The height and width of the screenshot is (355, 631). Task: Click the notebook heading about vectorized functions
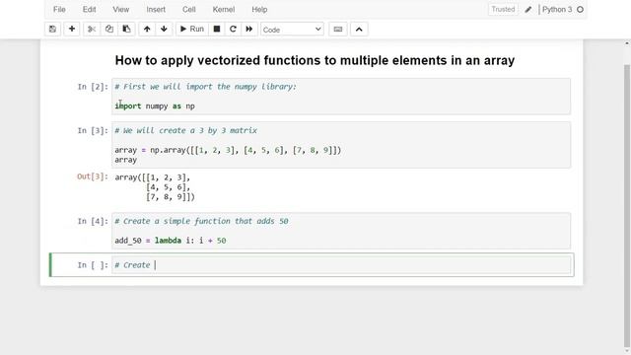coord(315,60)
